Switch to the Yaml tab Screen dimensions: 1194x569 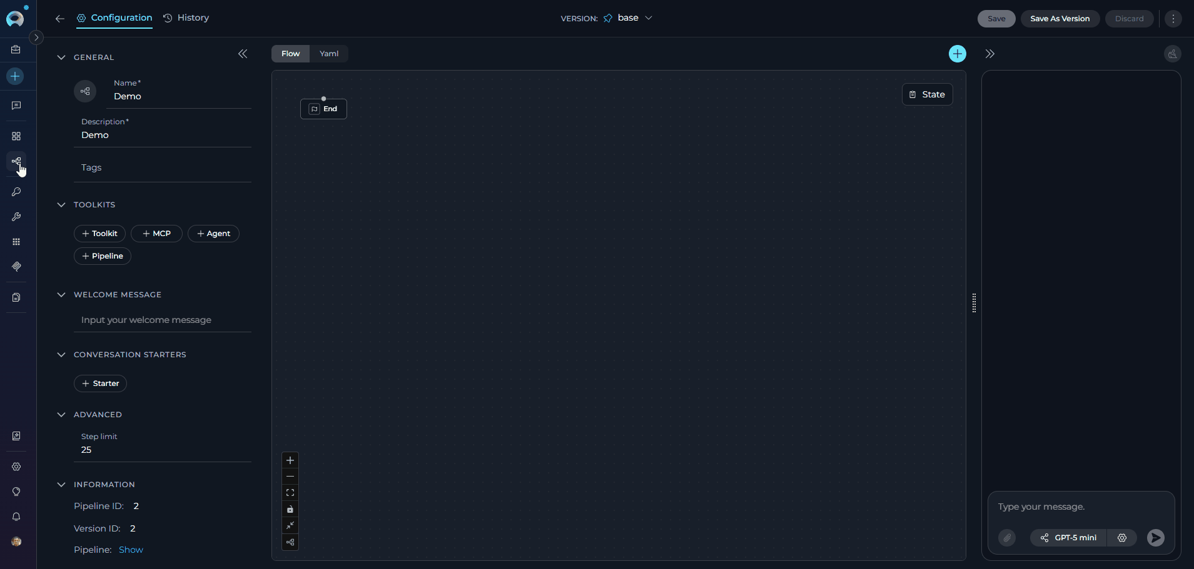(328, 54)
